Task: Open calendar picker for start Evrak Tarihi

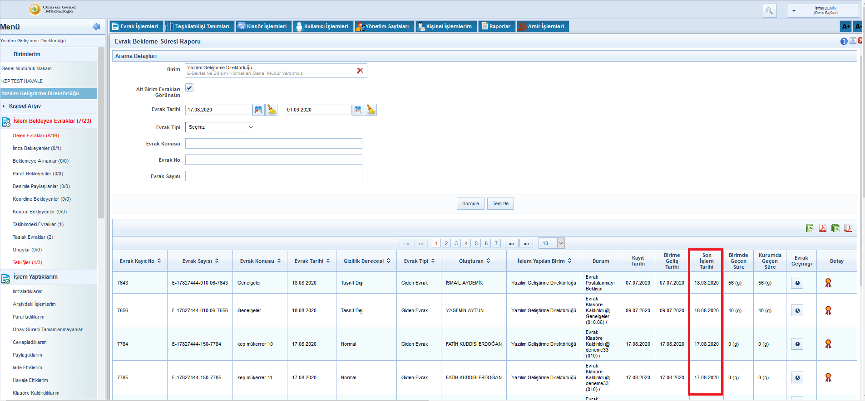Action: 258,110
